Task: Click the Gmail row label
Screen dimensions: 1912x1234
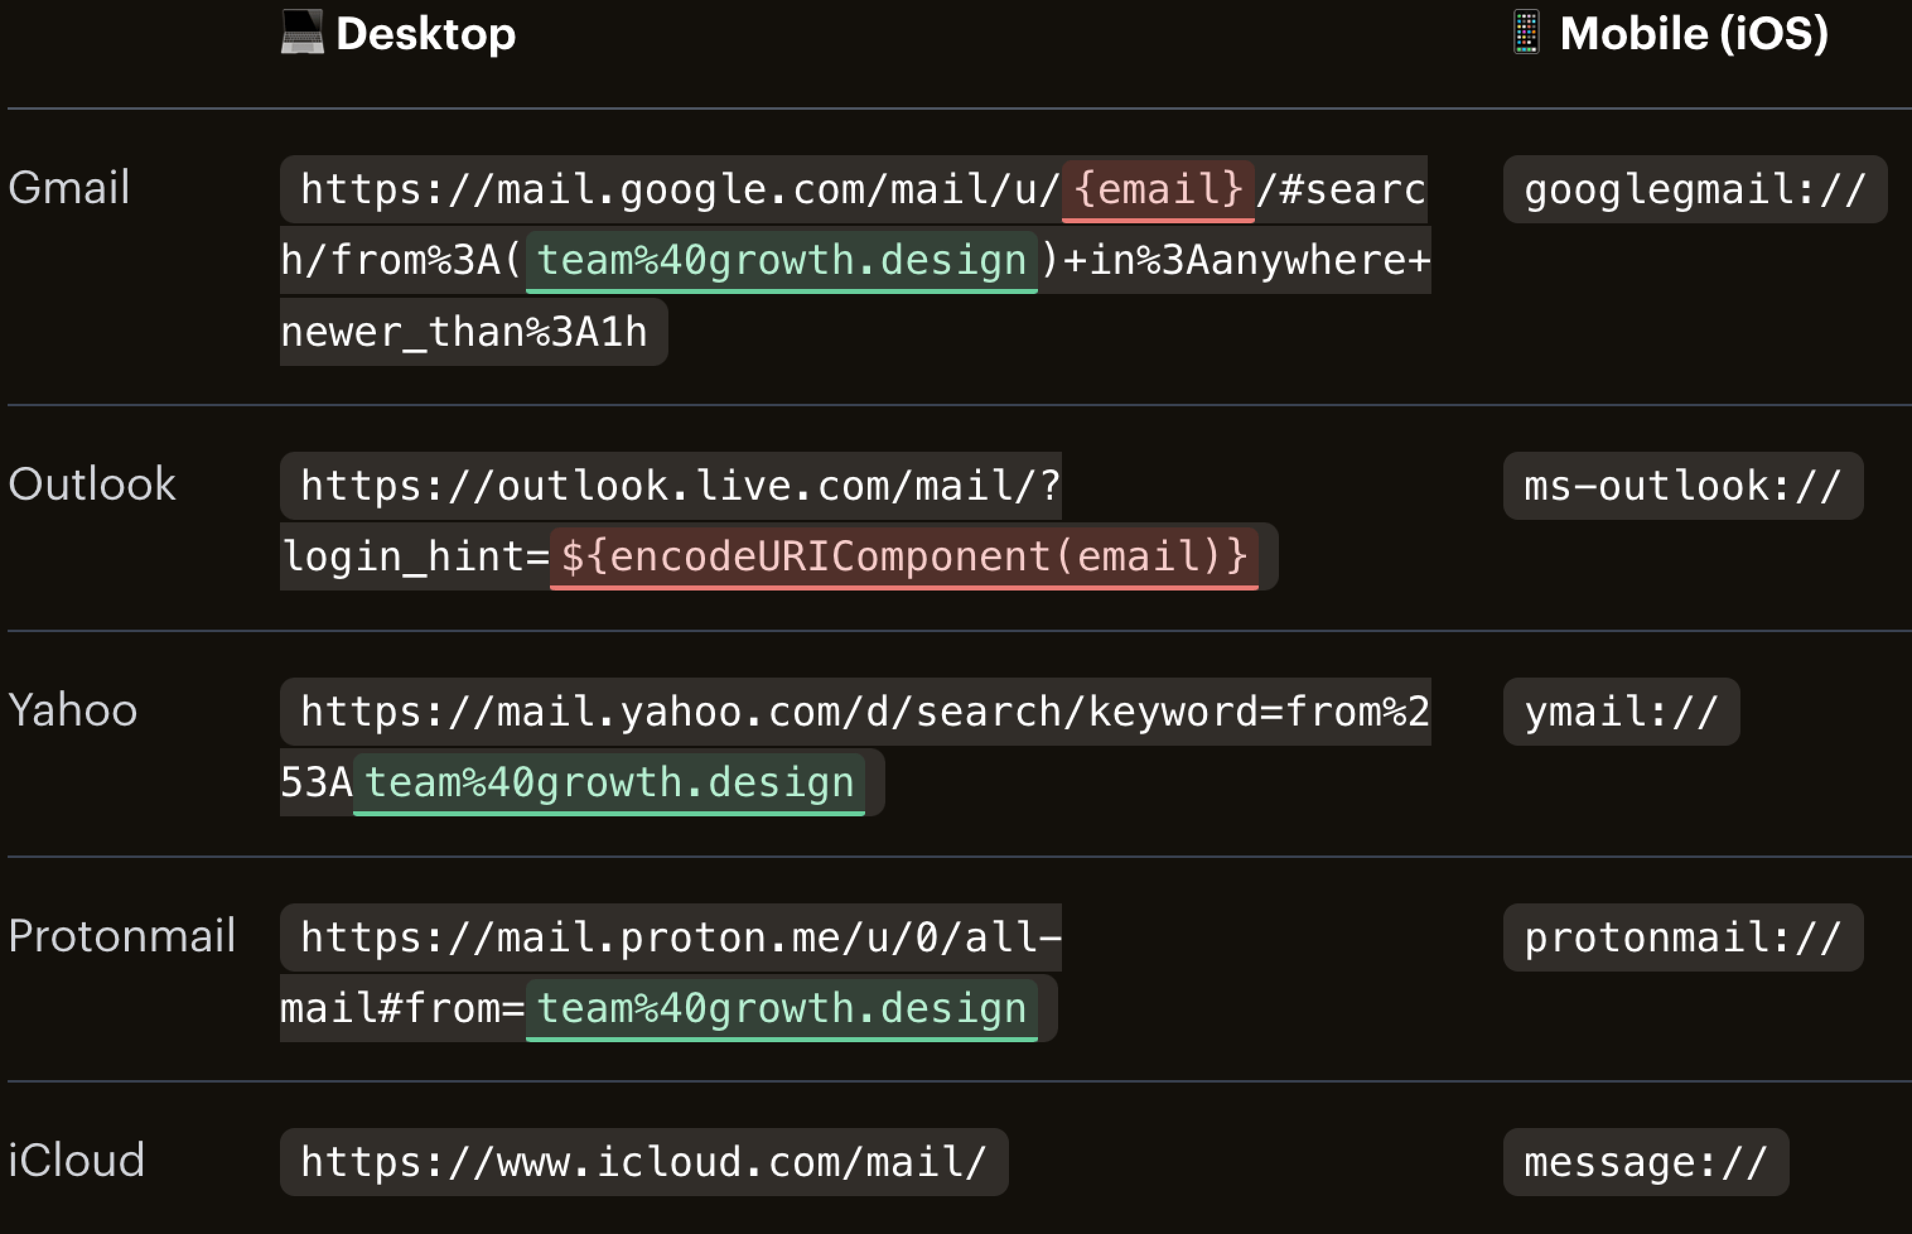Action: point(69,187)
